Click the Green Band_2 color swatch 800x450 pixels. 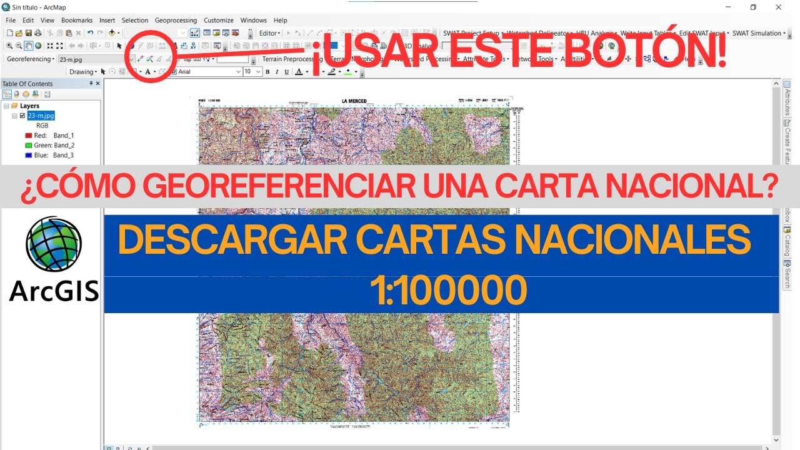pyautogui.click(x=29, y=145)
